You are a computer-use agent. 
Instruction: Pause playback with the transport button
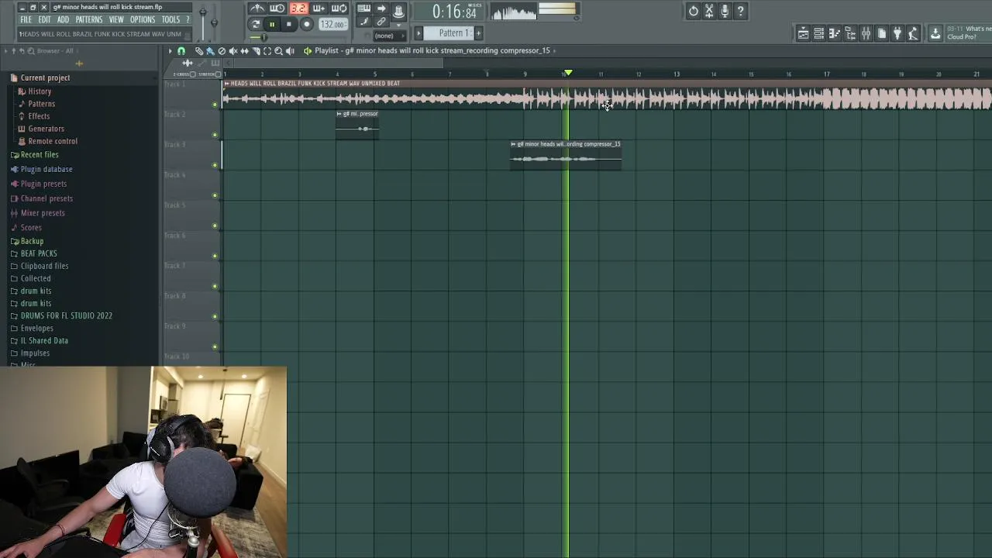point(272,24)
